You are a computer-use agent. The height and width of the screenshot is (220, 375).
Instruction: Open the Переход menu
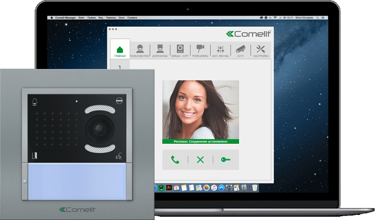tap(111, 18)
